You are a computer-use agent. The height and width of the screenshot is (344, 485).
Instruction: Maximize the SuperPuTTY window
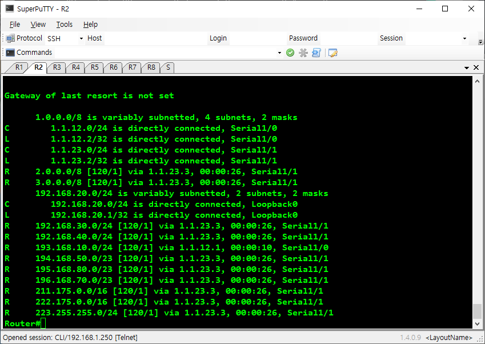click(445, 9)
